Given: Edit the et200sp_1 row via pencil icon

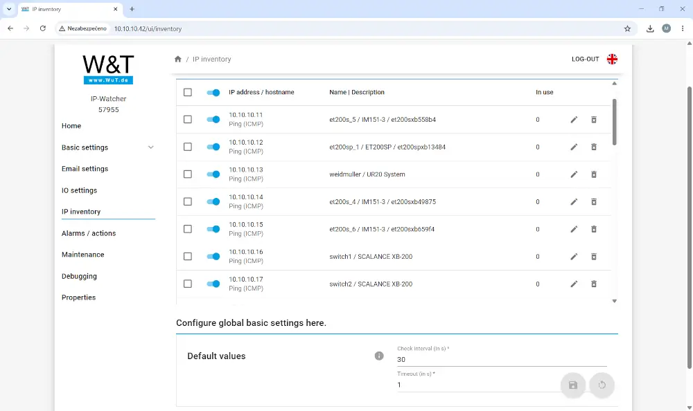Looking at the screenshot, I should coord(574,147).
